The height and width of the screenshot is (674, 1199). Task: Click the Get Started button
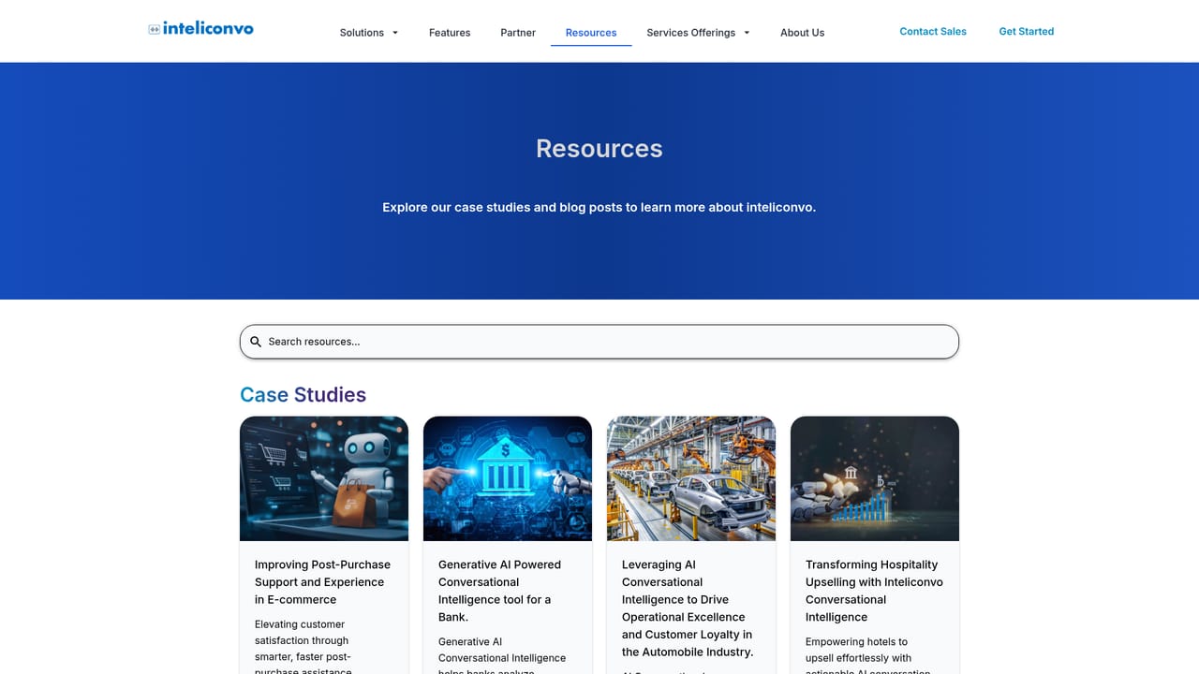(x=1027, y=32)
